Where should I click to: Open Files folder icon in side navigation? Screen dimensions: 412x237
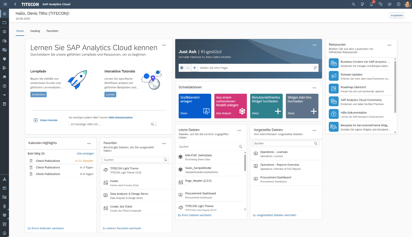4,23
